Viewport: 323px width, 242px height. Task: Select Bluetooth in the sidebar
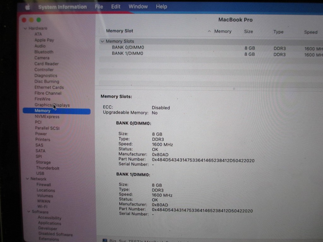pos(44,52)
